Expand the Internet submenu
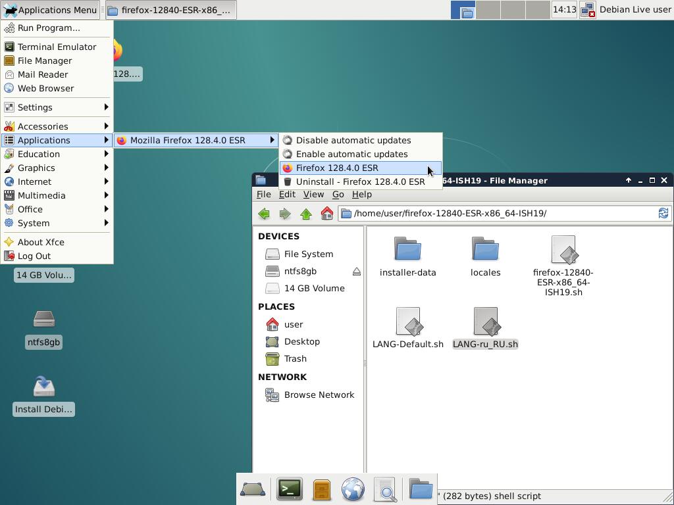674x505 pixels. [x=57, y=181]
